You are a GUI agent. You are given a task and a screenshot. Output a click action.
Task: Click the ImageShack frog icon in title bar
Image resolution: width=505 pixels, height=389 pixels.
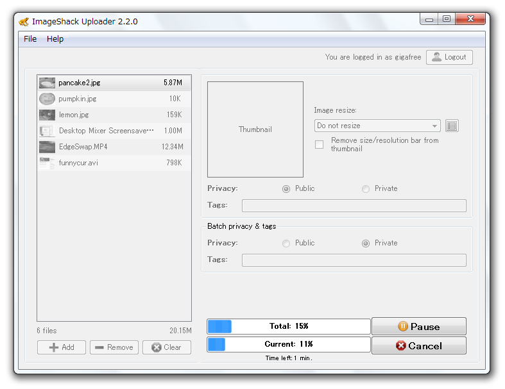[x=24, y=22]
